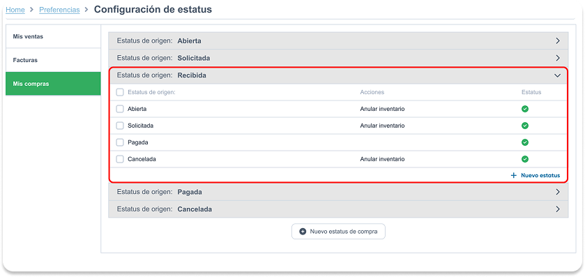This screenshot has height=277, width=585.
Task: Check the Abierta row checkbox
Action: 120,109
